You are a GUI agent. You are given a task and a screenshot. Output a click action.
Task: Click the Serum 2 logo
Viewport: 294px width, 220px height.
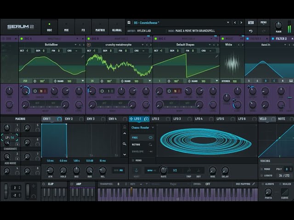click(20, 27)
